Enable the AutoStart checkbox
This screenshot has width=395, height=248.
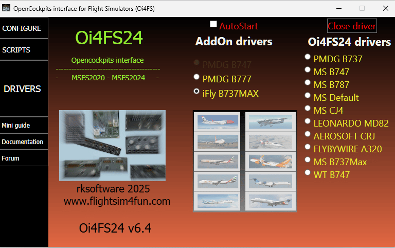pyautogui.click(x=213, y=24)
